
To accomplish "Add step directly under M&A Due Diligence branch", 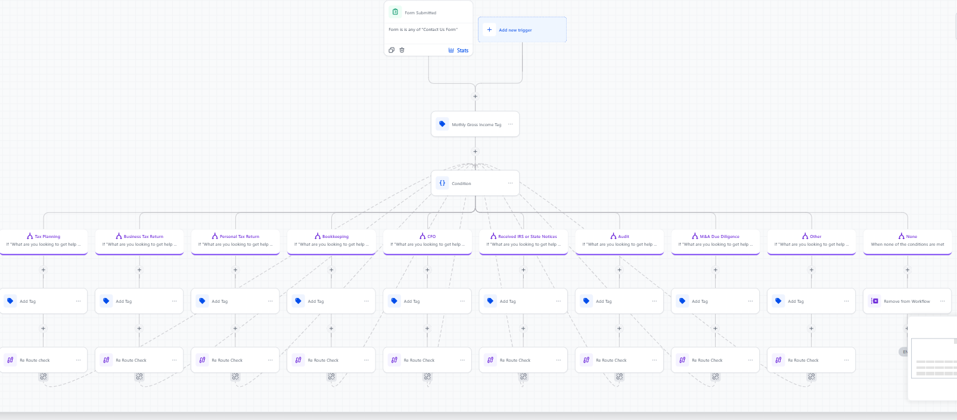I will [715, 270].
